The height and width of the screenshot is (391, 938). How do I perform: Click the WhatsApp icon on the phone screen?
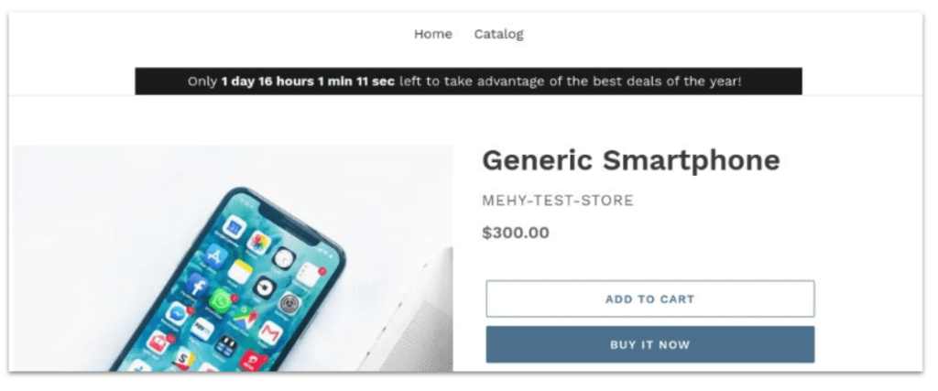tap(221, 299)
